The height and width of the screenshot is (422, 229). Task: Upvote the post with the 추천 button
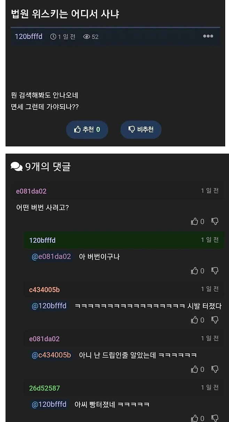click(87, 129)
